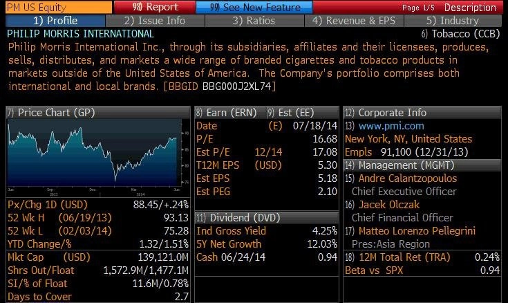The width and height of the screenshot is (508, 303).
Task: Click the PHILIP MORRIS INTERNATIONAL company name
Action: coord(80,34)
